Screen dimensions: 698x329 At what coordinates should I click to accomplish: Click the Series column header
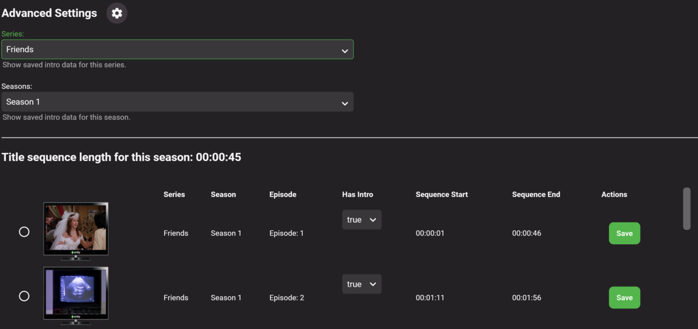pos(174,195)
